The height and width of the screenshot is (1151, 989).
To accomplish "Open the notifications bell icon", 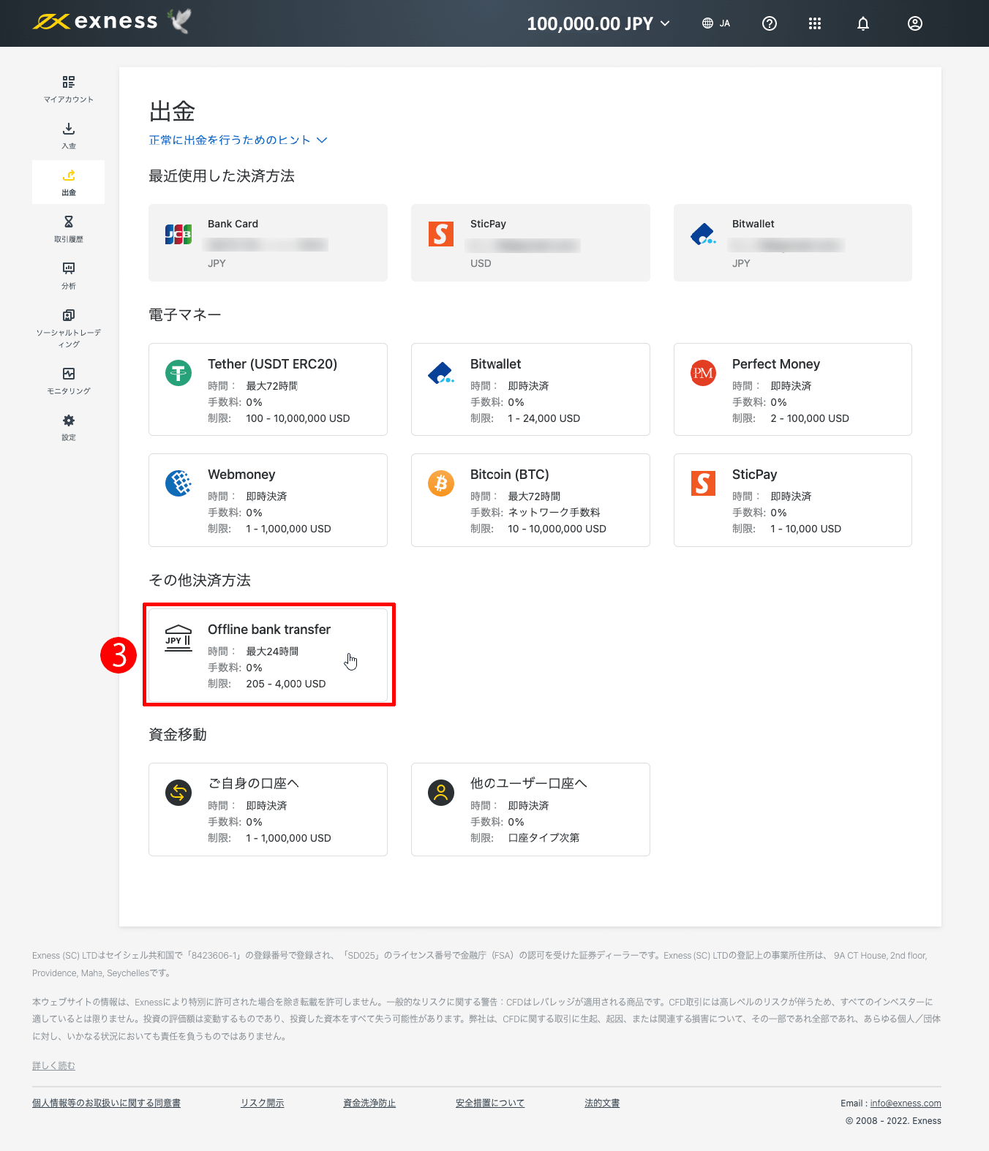I will point(863,23).
